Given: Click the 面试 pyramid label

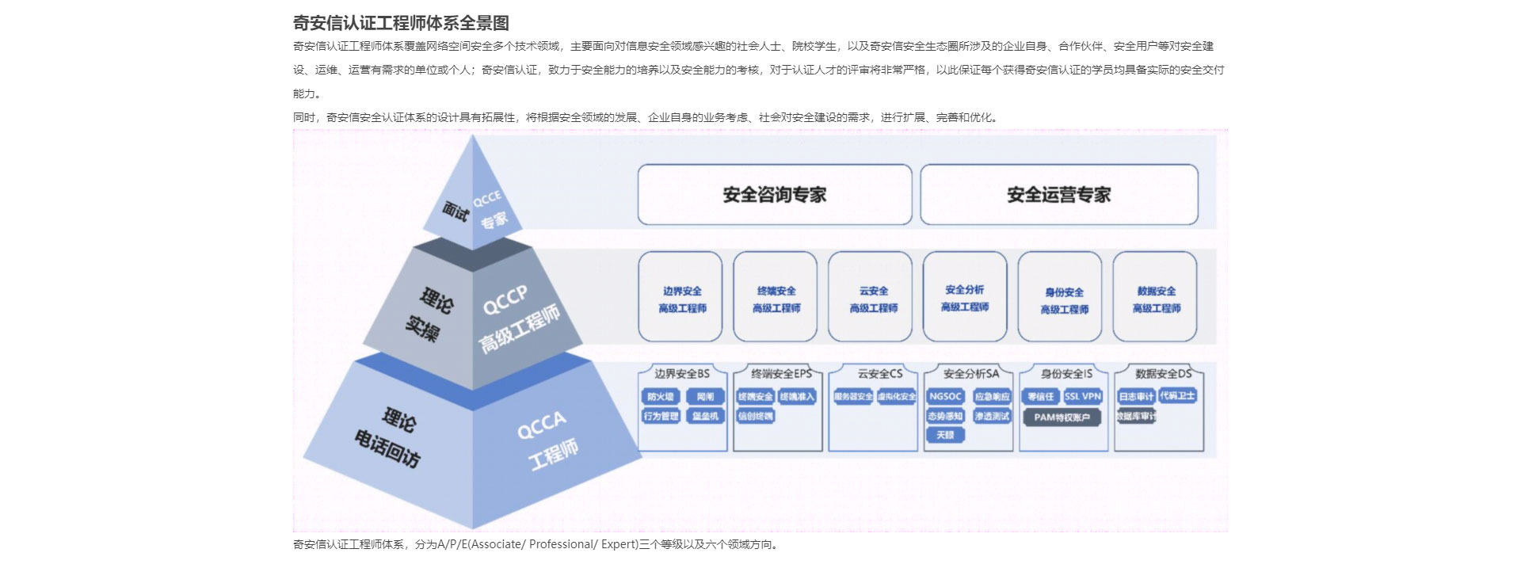Looking at the screenshot, I should (456, 211).
